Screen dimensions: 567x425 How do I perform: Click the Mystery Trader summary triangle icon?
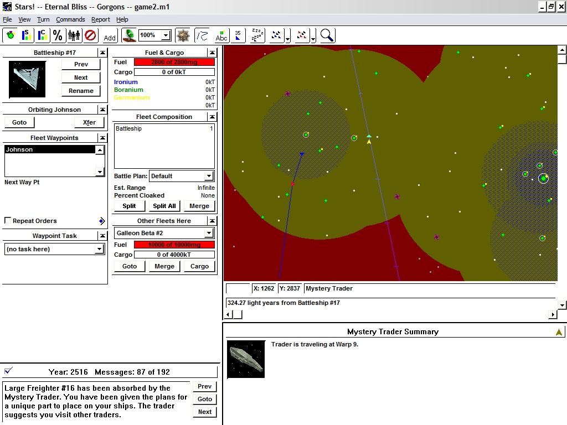[x=559, y=332]
